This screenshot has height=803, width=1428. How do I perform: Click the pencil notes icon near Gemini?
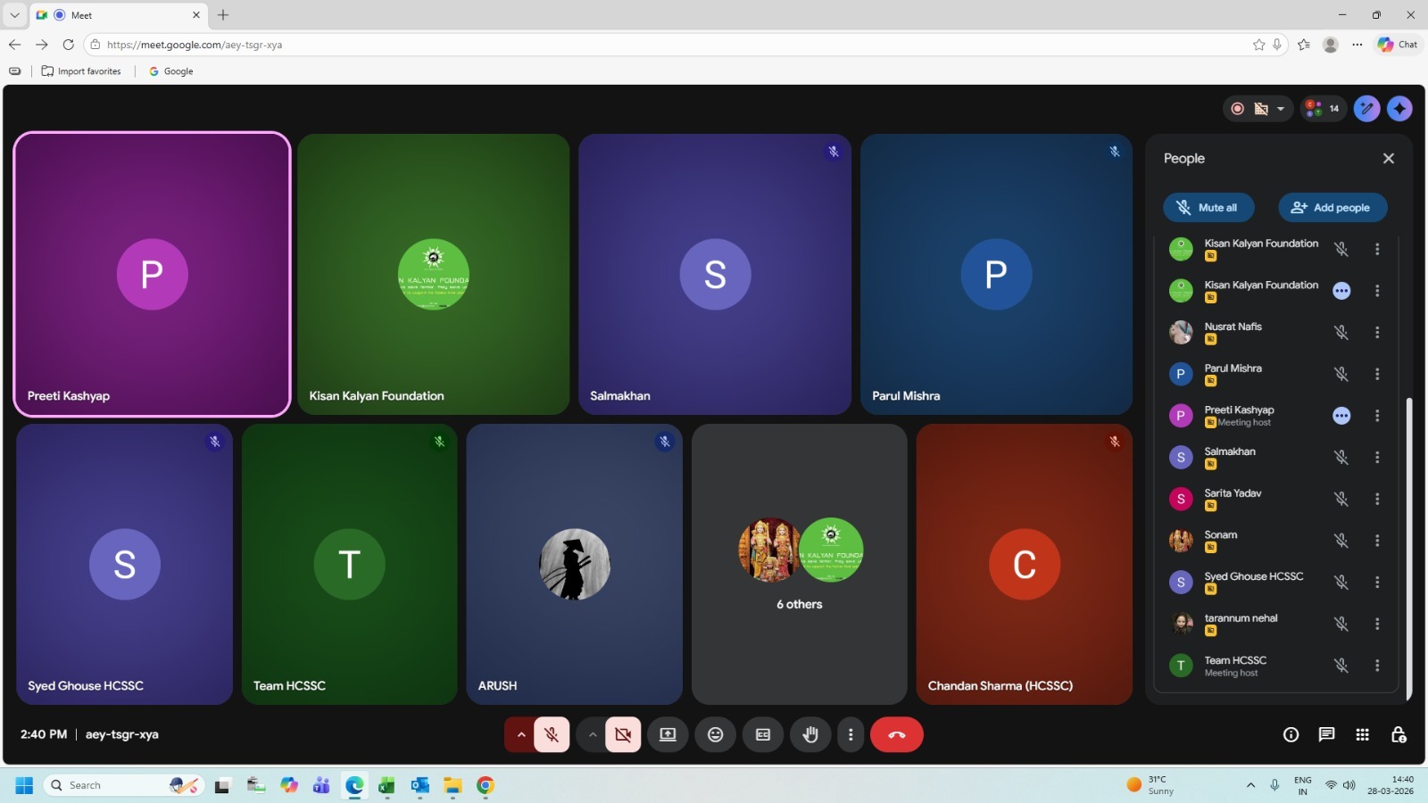(1366, 109)
